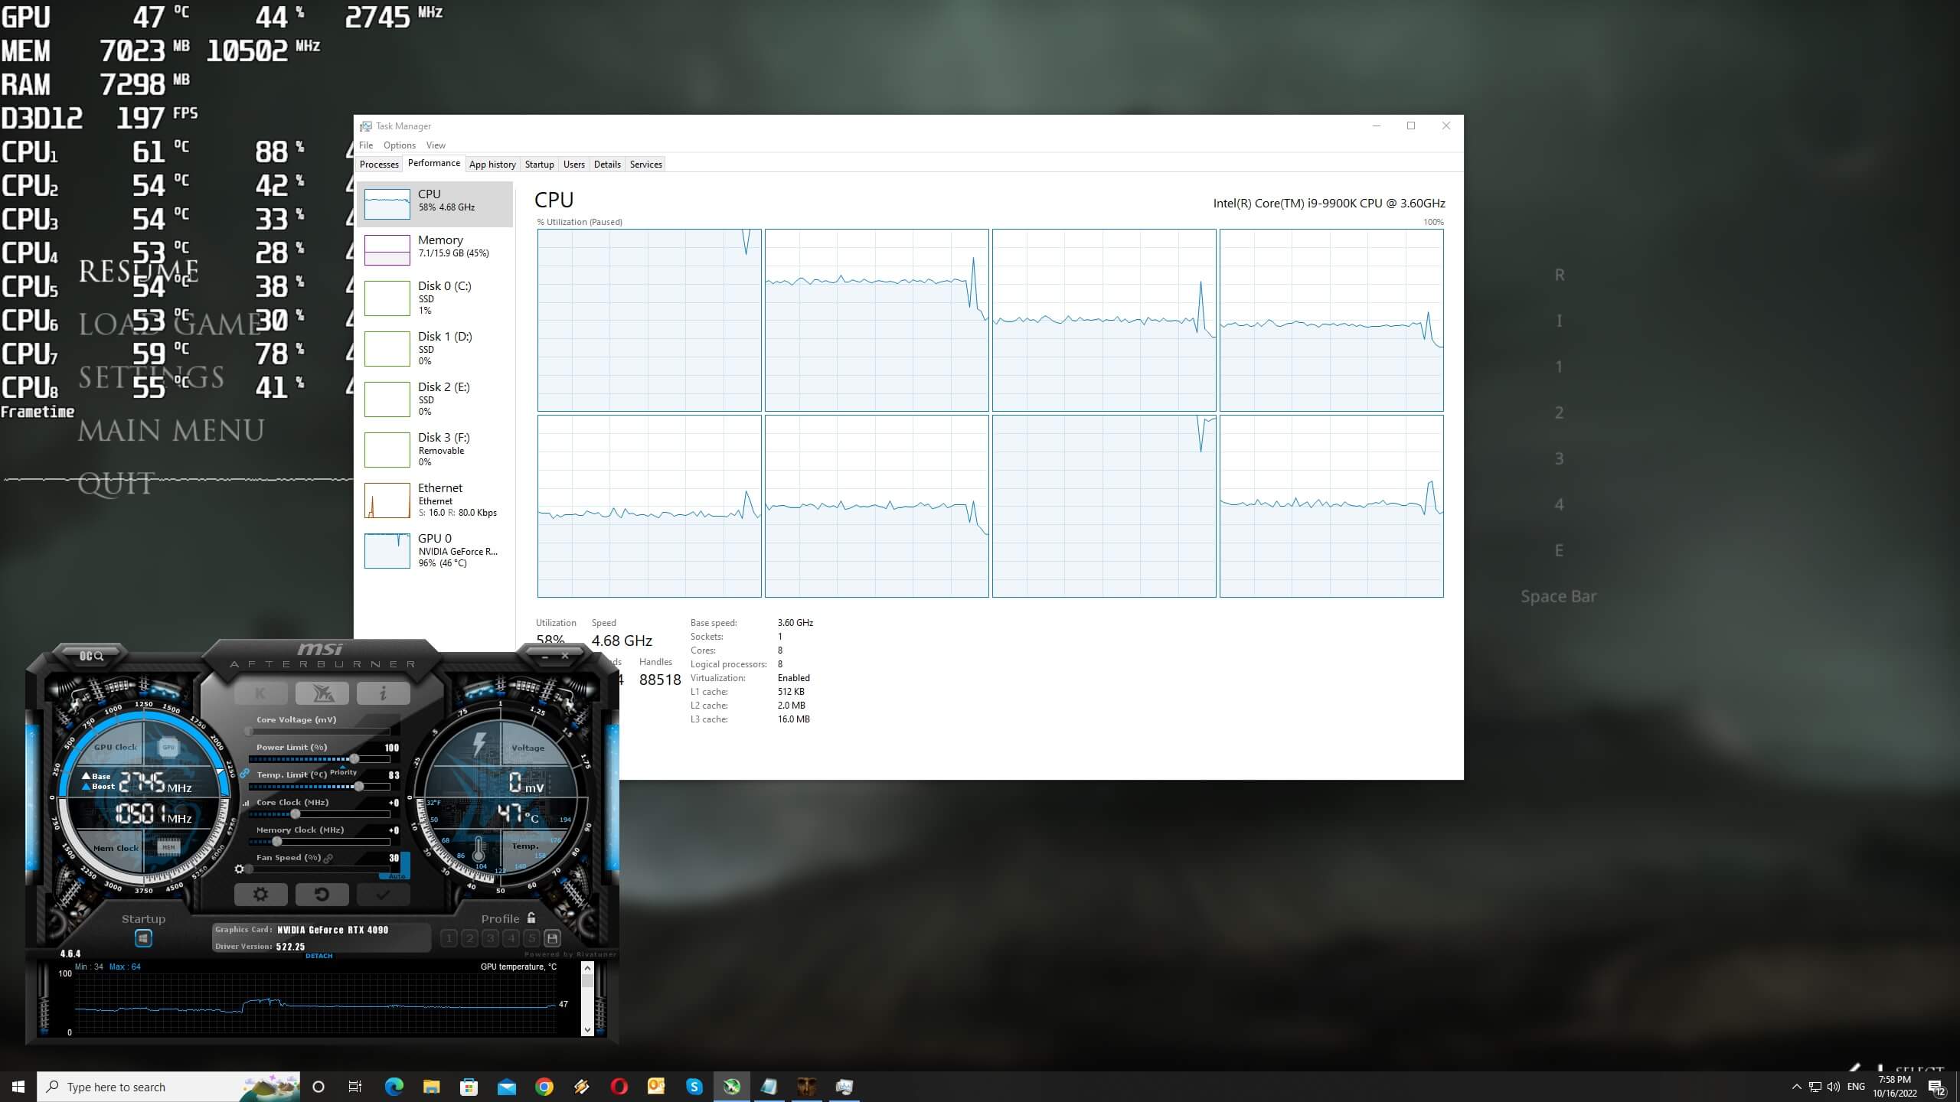Switch to the Processes tab

point(379,165)
